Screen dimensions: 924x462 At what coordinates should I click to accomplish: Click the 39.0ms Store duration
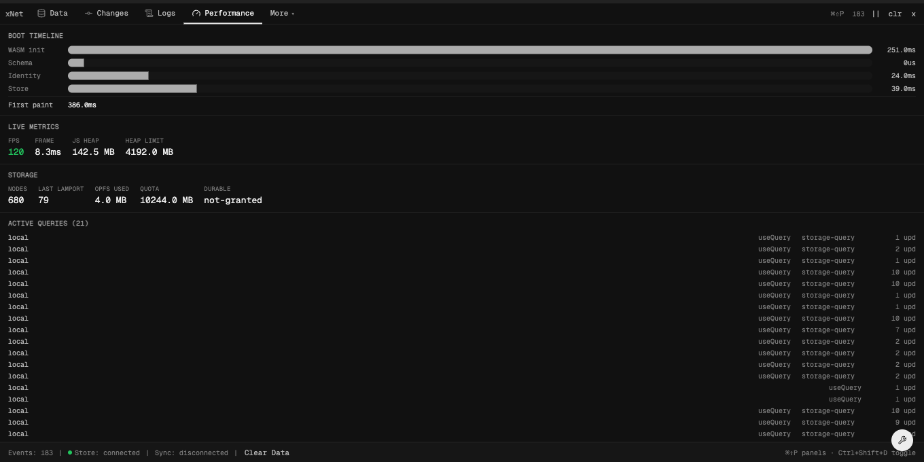tap(904, 89)
